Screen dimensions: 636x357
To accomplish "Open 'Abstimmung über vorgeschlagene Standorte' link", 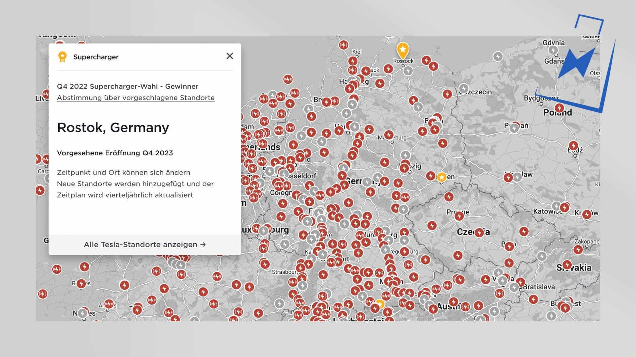I will pyautogui.click(x=135, y=98).
